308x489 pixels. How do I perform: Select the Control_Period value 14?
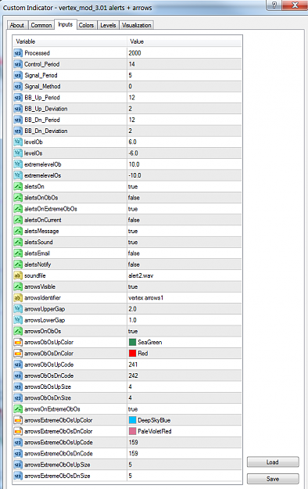pyautogui.click(x=132, y=64)
